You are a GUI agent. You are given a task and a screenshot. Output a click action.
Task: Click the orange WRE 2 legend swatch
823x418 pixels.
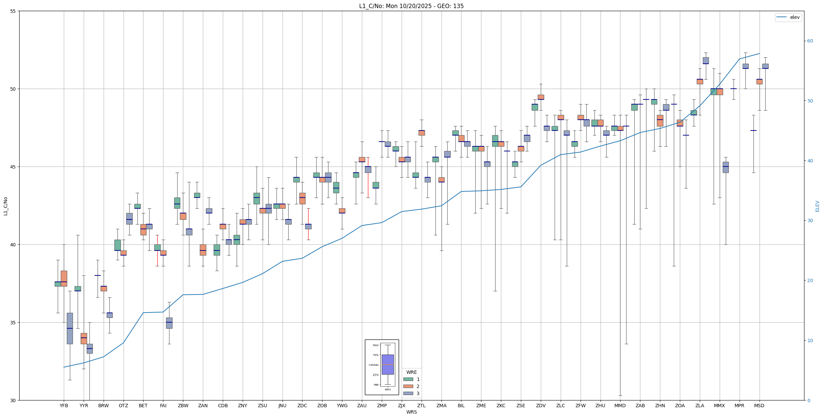tap(408, 386)
